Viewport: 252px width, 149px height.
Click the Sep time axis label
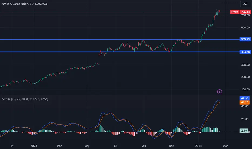tap(144, 146)
